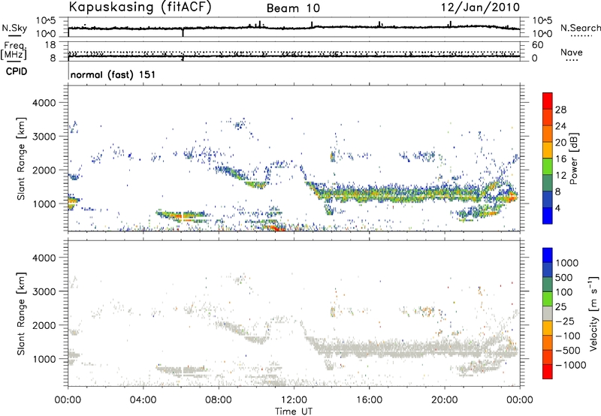Click the date label '12/Jan/2010'
The width and height of the screenshot is (601, 416).
480,8
